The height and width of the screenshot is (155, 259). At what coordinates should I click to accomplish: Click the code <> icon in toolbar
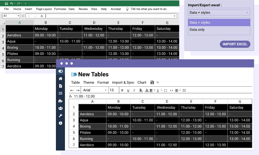pos(171,90)
